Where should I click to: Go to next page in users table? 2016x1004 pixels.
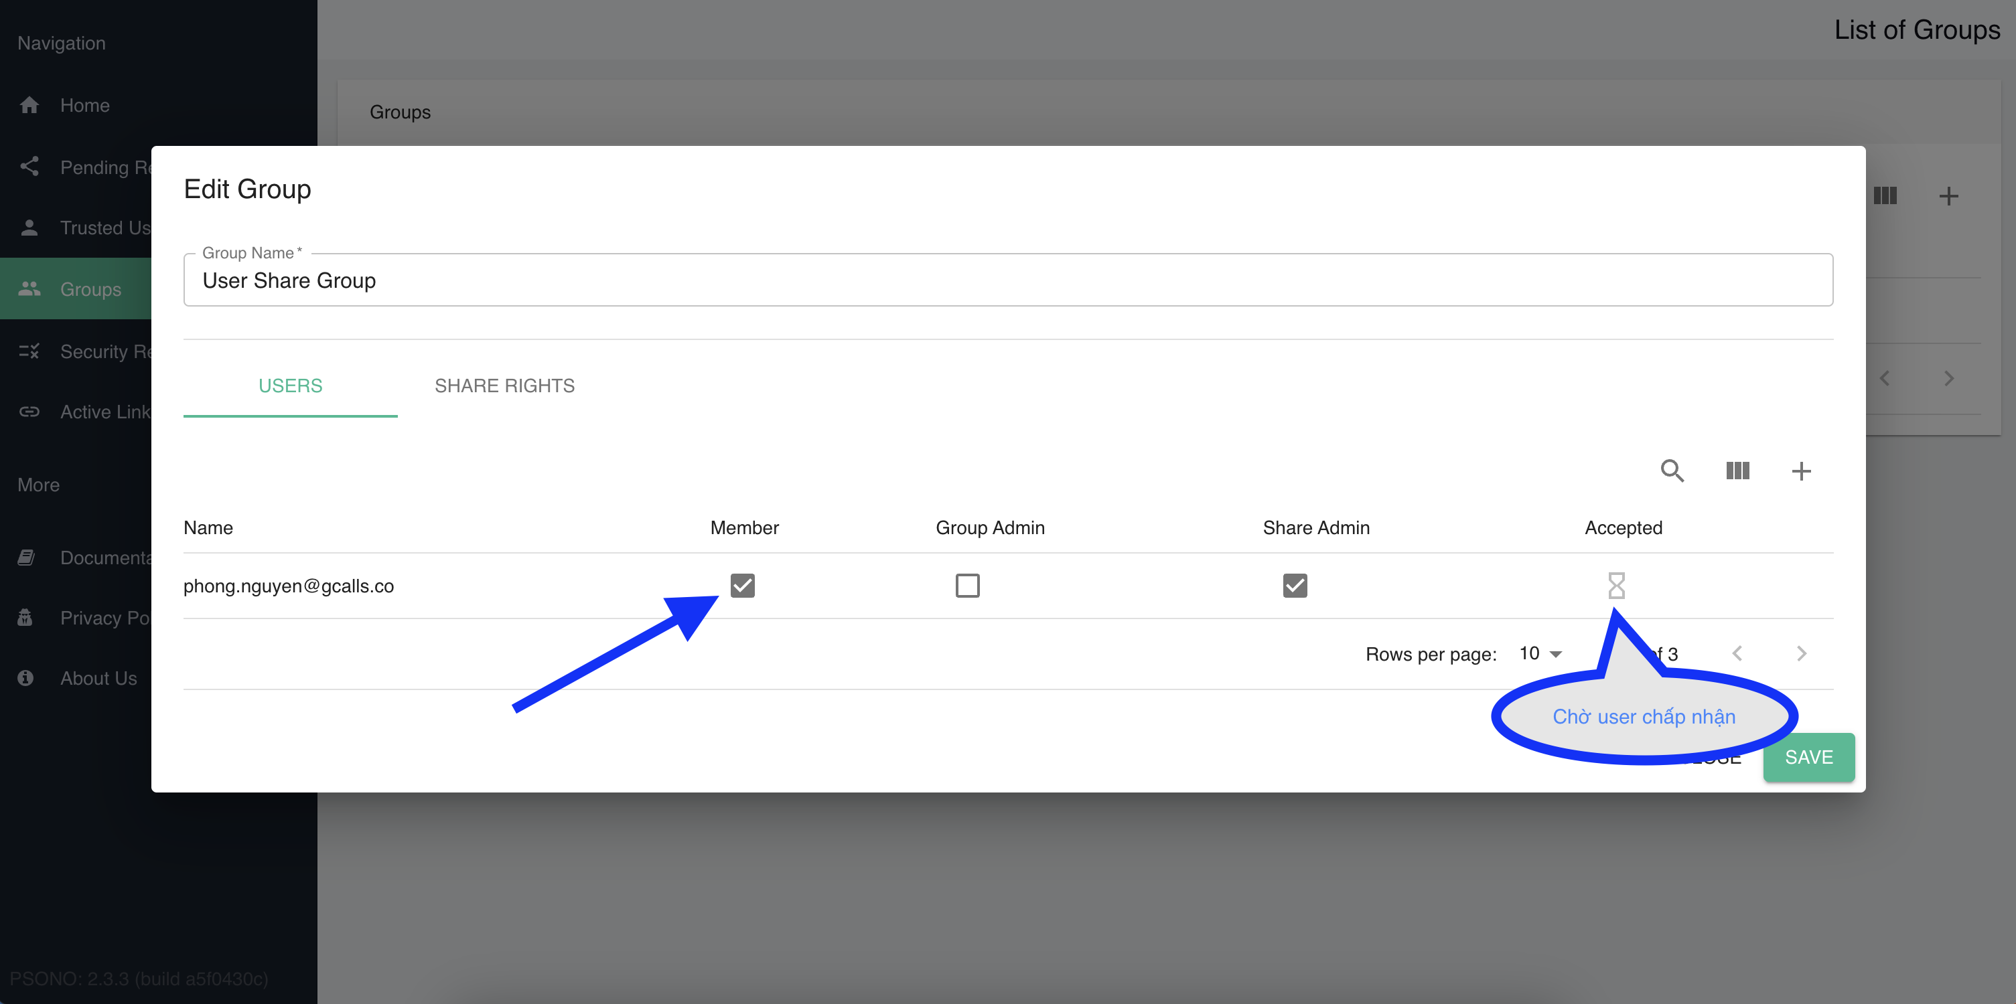coord(1801,654)
